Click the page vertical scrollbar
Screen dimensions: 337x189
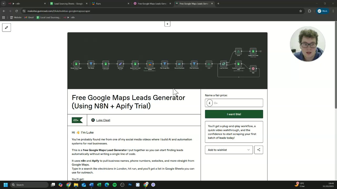click(335, 65)
